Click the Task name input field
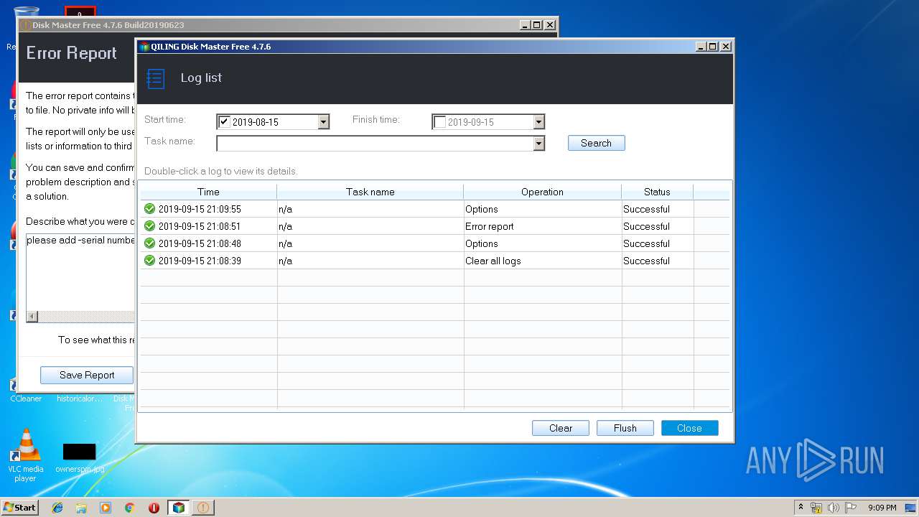 (x=375, y=144)
